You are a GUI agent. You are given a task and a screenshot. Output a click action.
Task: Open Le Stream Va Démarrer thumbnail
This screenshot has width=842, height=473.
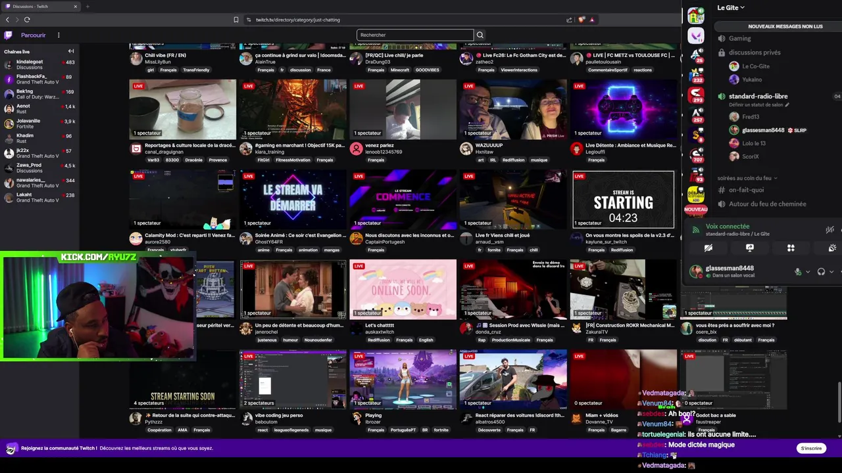pyautogui.click(x=293, y=199)
